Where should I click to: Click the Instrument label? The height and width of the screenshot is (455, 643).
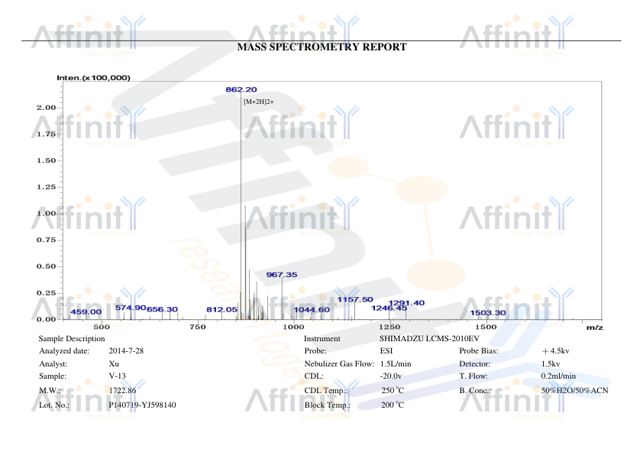pos(322,339)
